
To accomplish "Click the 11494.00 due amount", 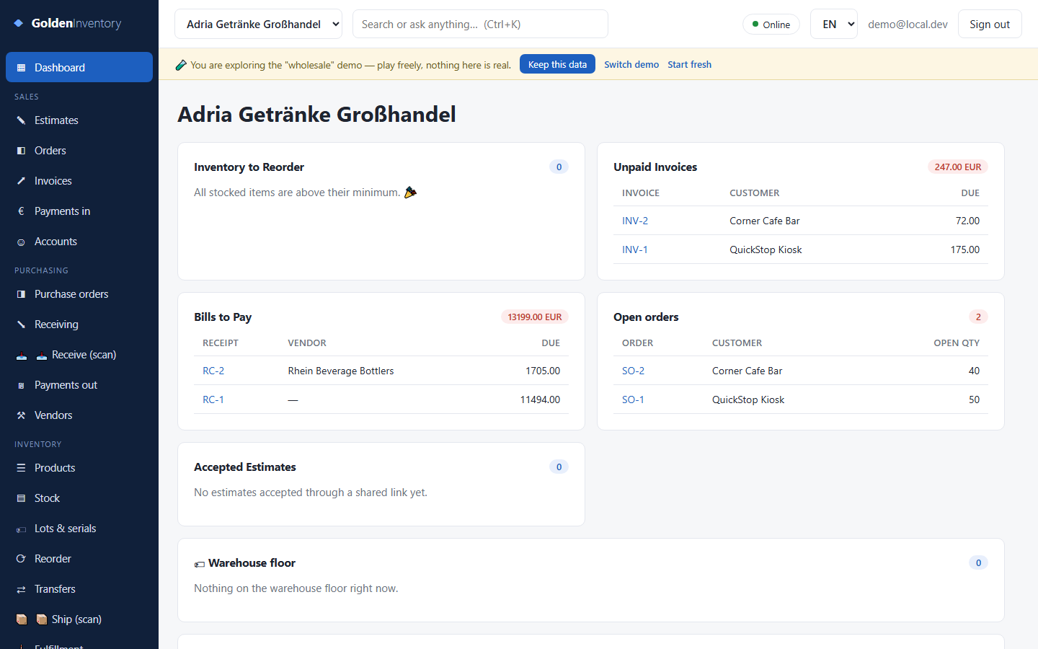I will tap(540, 399).
